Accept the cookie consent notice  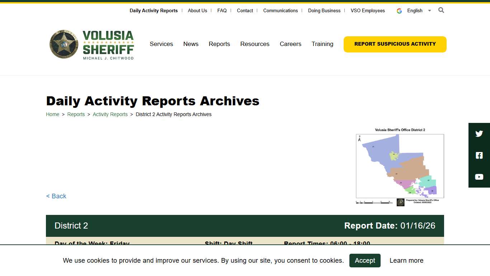[x=365, y=261]
